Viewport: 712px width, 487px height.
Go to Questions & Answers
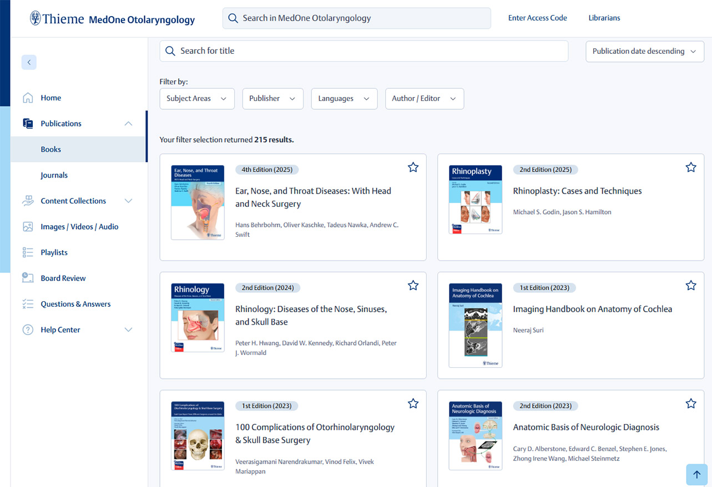point(75,304)
